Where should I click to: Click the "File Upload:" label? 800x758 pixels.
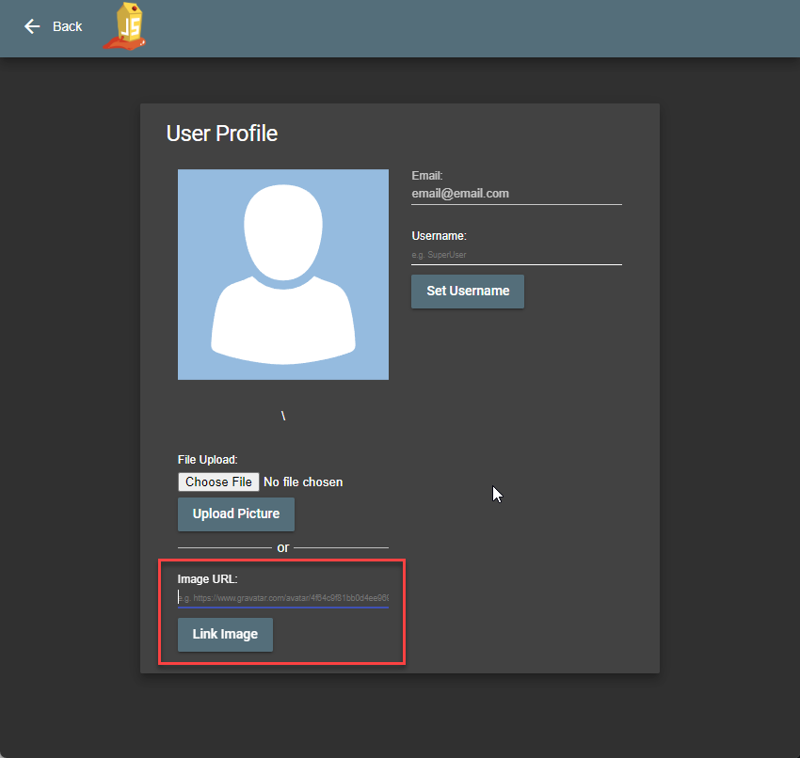point(208,460)
